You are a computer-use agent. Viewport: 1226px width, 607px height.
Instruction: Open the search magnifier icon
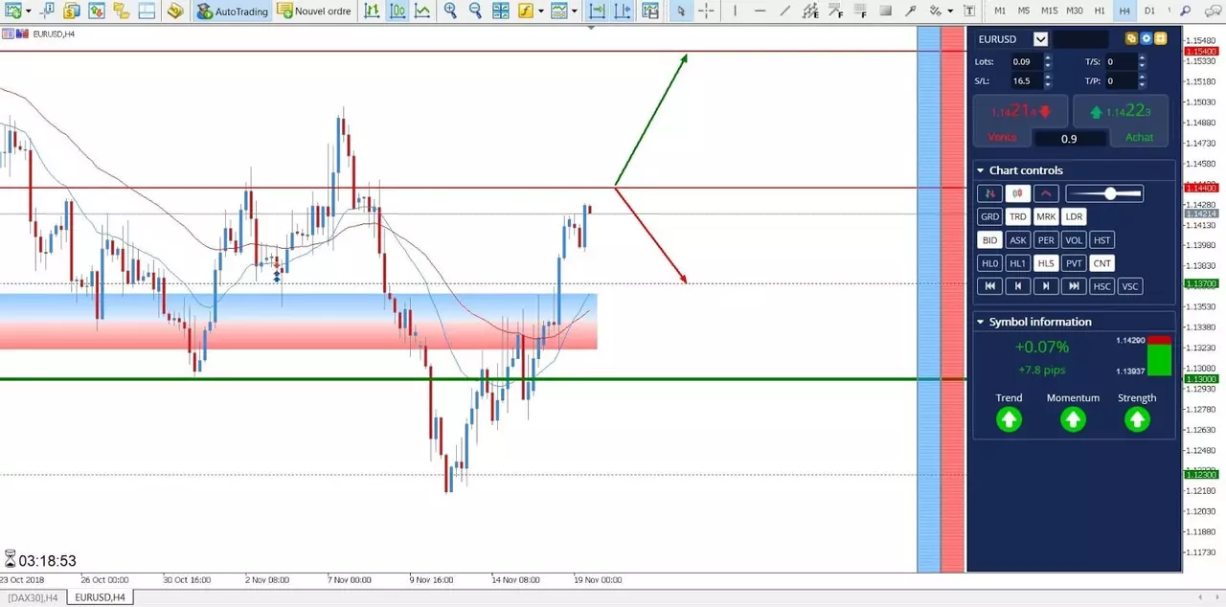(1185, 11)
